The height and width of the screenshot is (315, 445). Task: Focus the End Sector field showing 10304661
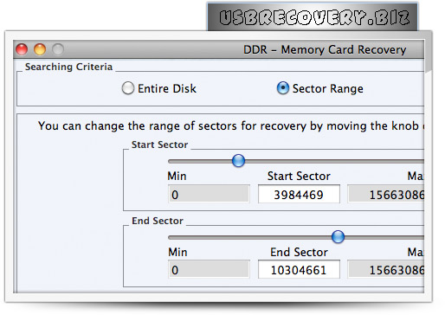coord(299,269)
